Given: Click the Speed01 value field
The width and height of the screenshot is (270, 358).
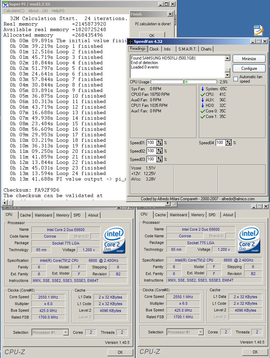Looking at the screenshot, I should point(151,143).
